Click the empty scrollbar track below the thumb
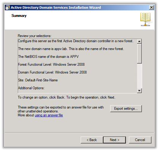 click(x=140, y=76)
